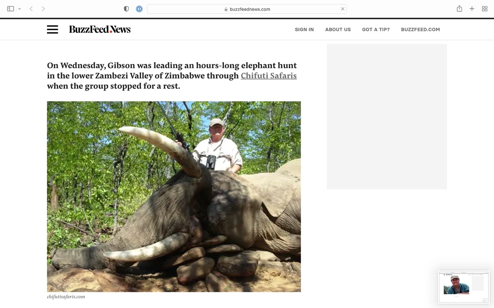This screenshot has width=494, height=308.
Task: Go back with the back arrow
Action: click(x=31, y=9)
